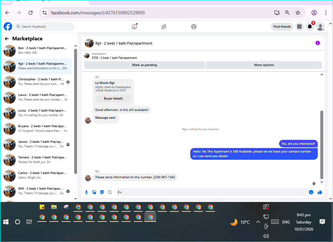Open the notifications bell icon
333x242 pixels.
[310, 27]
